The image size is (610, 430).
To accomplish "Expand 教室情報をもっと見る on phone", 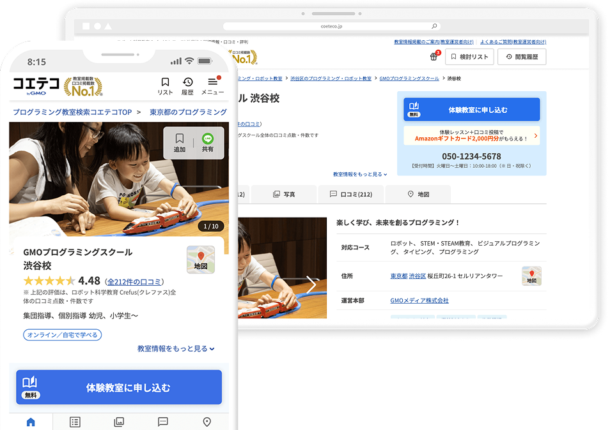I will [176, 348].
